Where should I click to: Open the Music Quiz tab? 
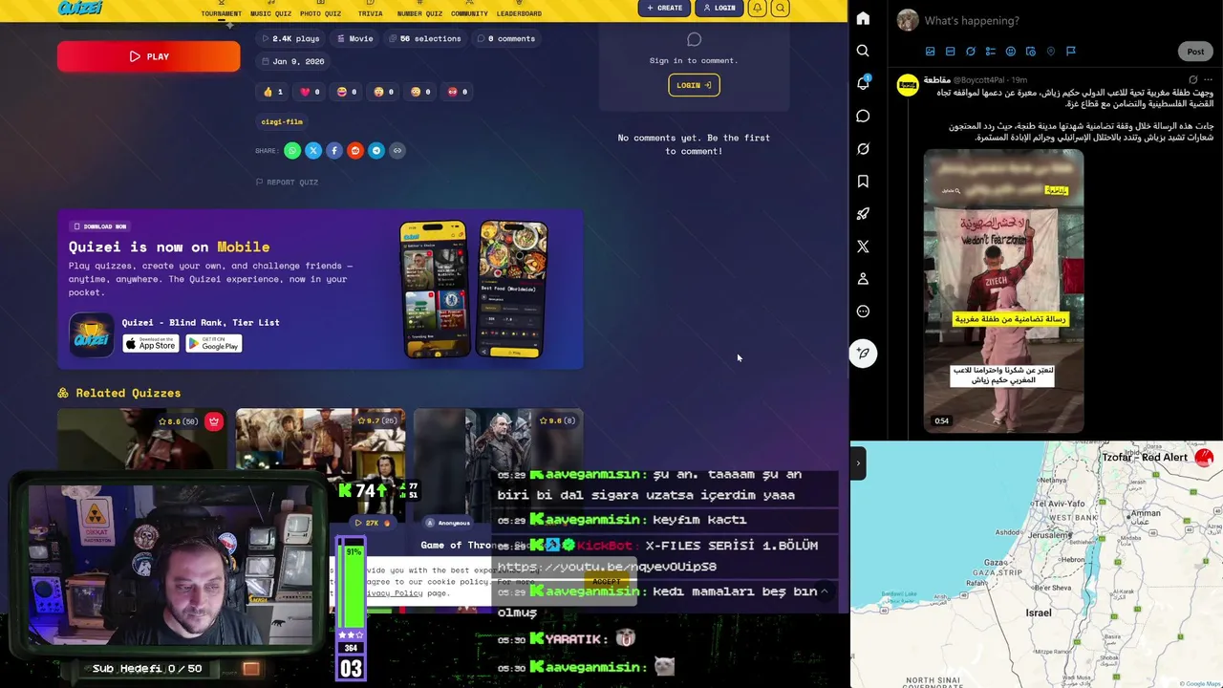[270, 10]
